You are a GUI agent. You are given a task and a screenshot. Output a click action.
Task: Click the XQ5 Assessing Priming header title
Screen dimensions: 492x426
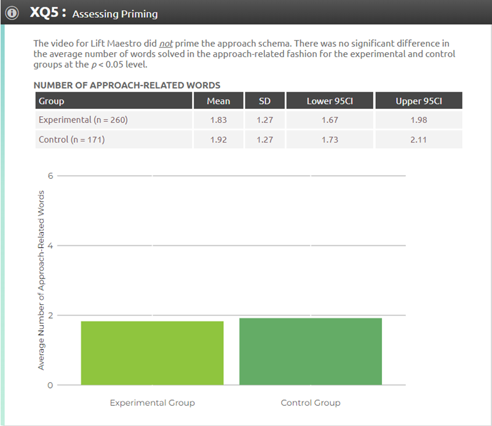[94, 14]
